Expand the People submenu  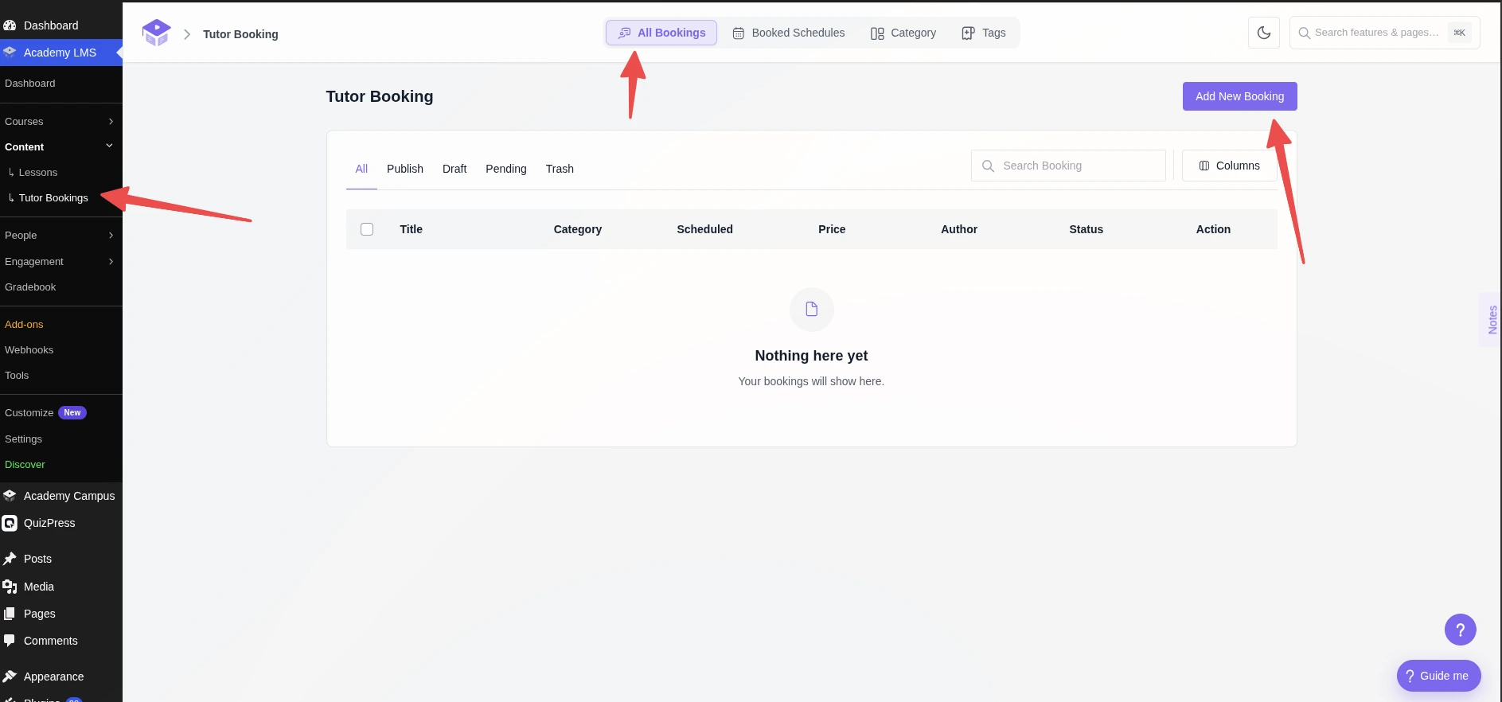coord(111,236)
